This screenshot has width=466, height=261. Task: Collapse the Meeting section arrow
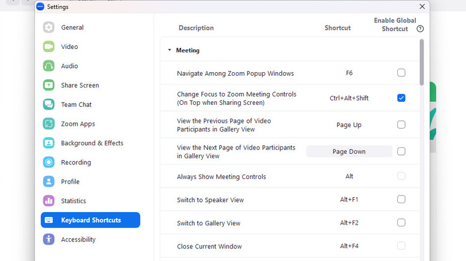[x=170, y=51]
